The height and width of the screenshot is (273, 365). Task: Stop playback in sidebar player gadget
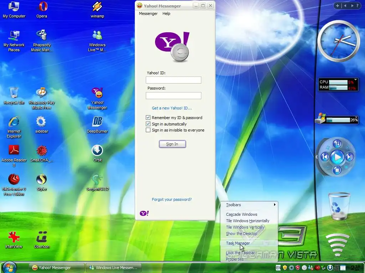(337, 170)
